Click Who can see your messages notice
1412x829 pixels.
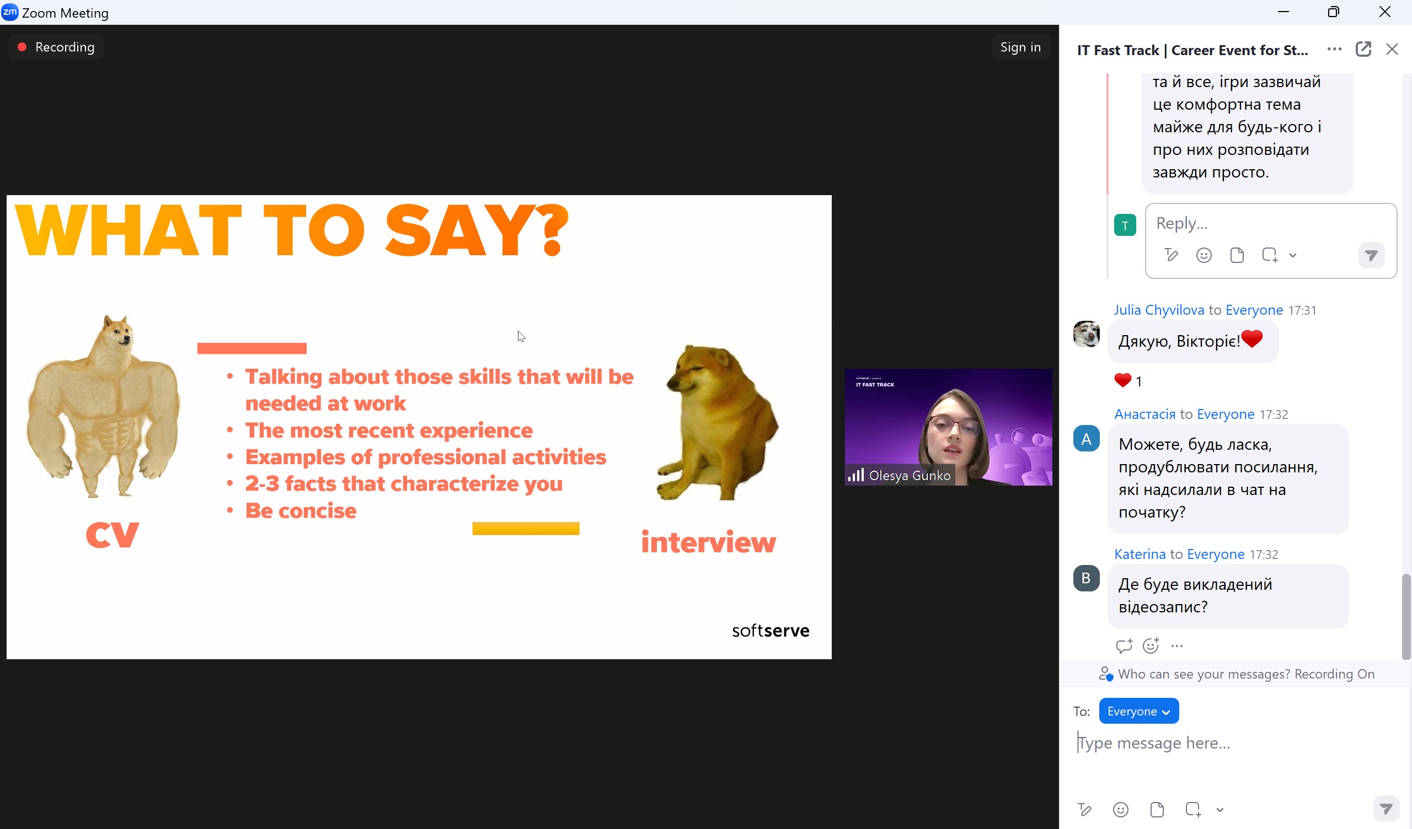(1236, 674)
